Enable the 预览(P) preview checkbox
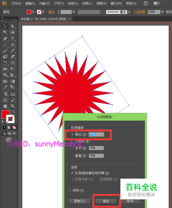The width and height of the screenshot is (172, 208). point(70,190)
